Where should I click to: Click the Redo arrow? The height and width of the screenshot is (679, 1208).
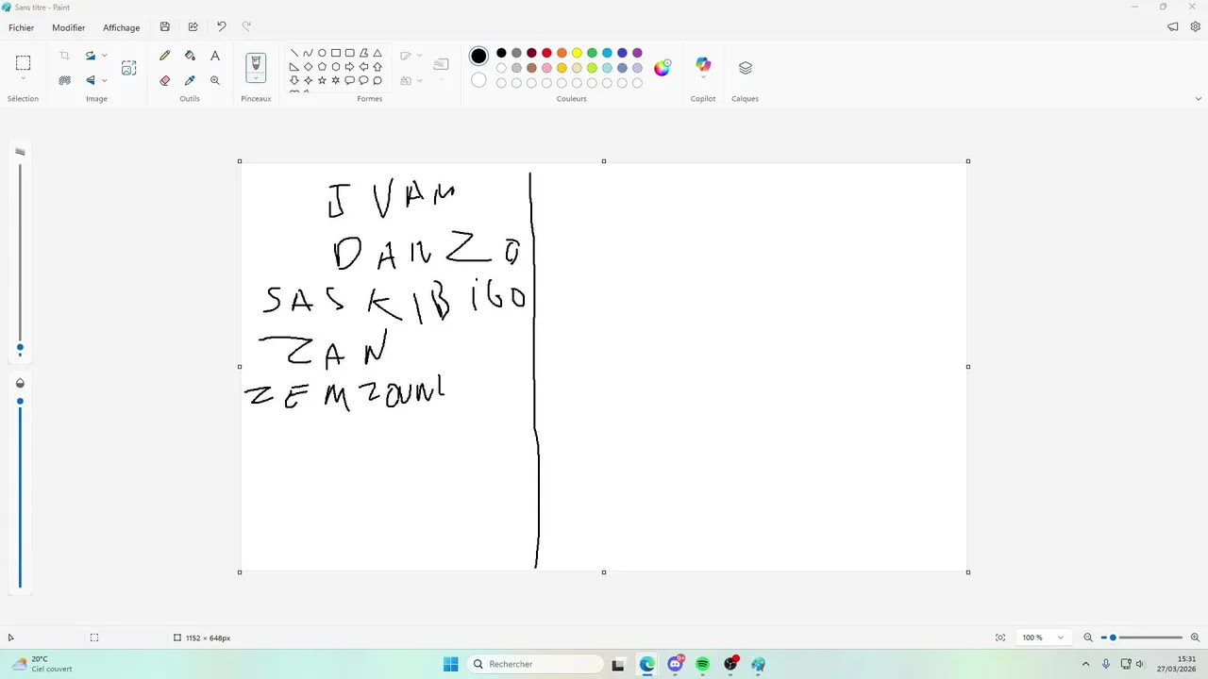coord(246,27)
